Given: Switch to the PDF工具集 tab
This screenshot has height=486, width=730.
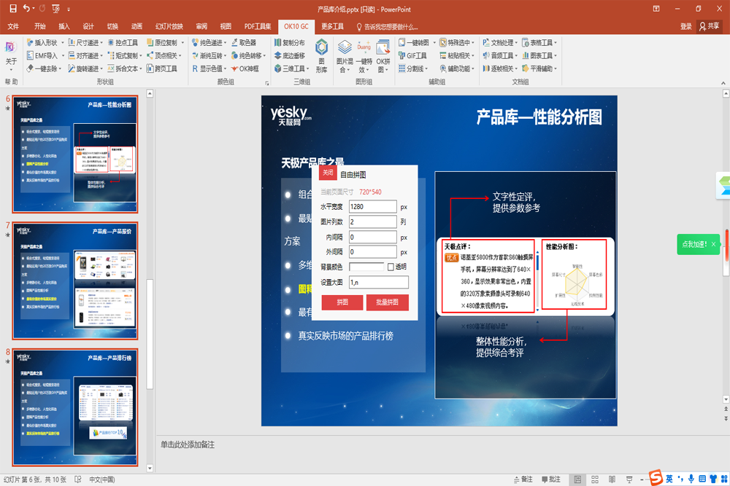Looking at the screenshot, I should (258, 26).
